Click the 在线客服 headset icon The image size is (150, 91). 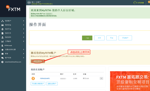point(135,2)
